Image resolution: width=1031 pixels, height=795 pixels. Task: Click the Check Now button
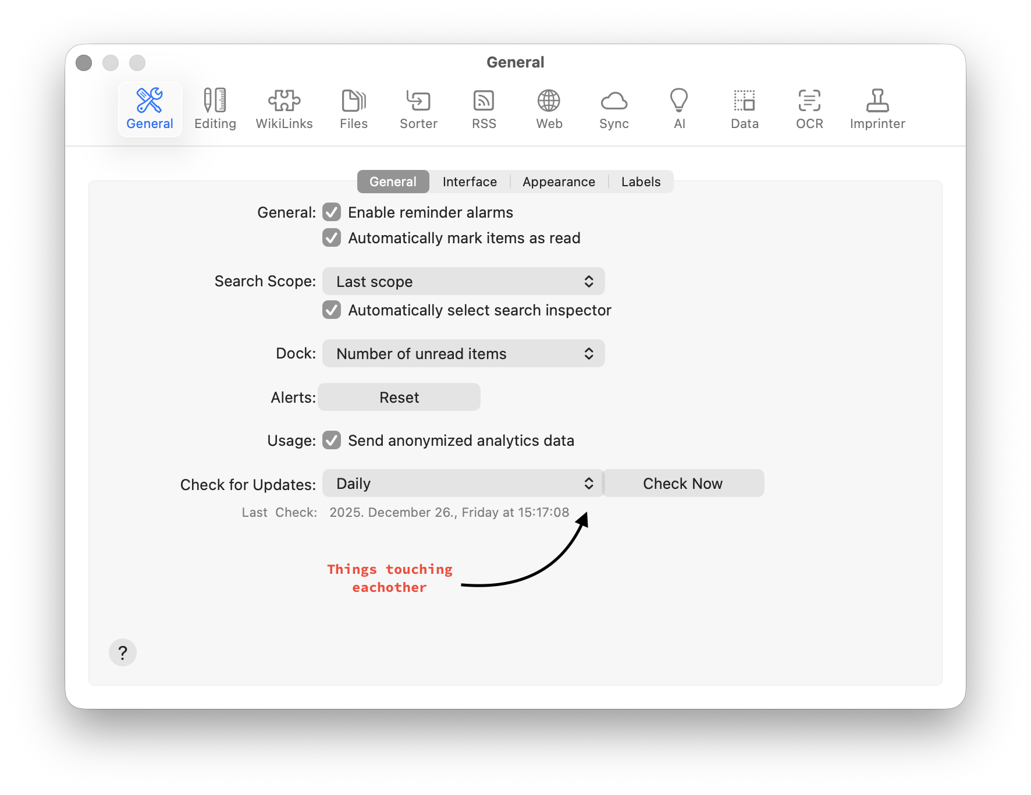tap(682, 484)
